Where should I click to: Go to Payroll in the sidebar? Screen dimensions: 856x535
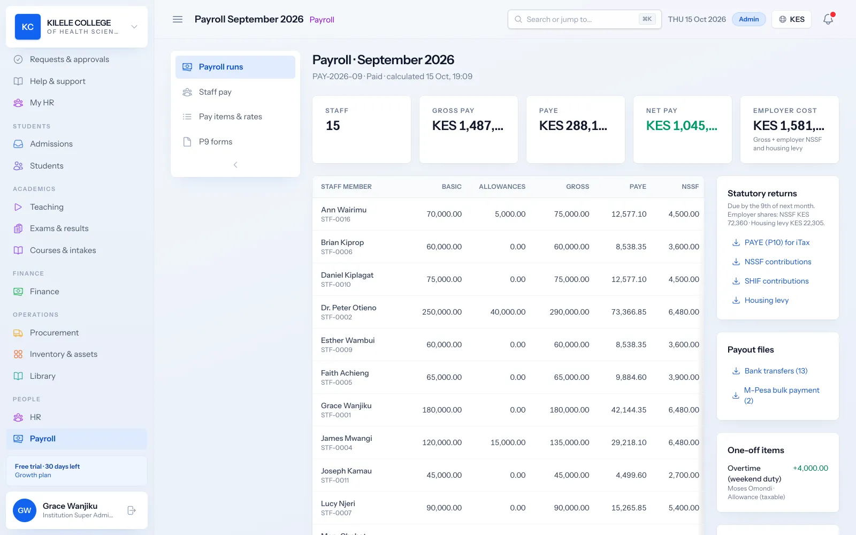pyautogui.click(x=77, y=439)
